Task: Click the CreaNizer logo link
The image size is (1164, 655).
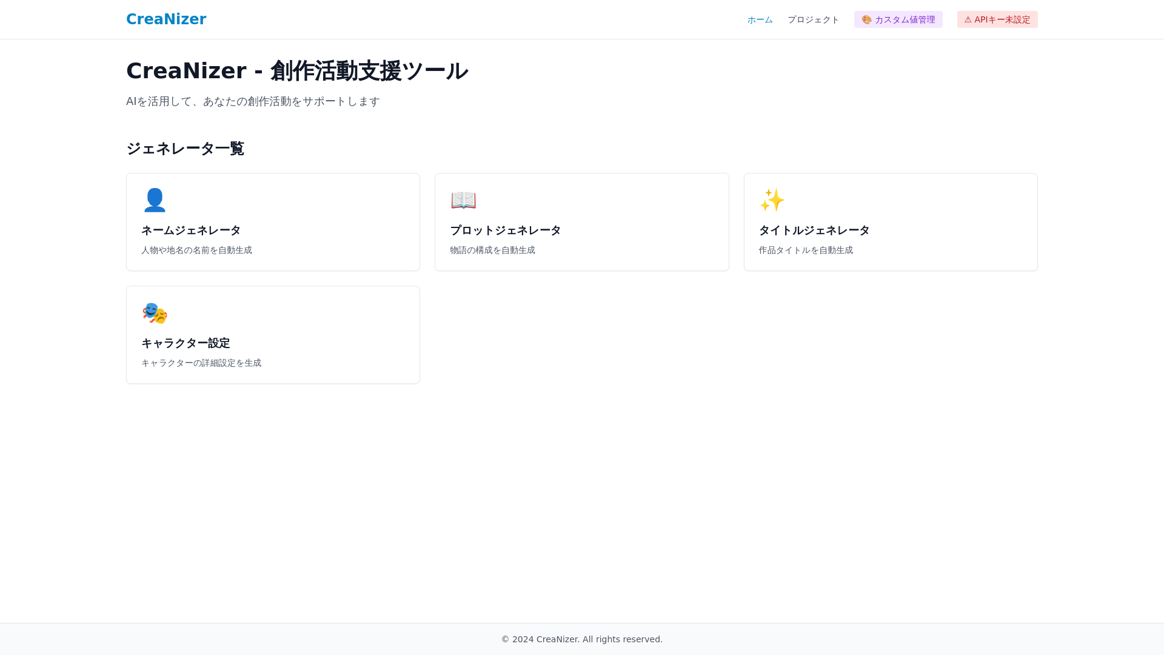Action: [166, 19]
